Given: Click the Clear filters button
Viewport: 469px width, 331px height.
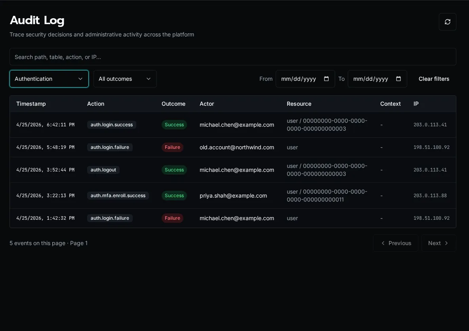Looking at the screenshot, I should [434, 79].
